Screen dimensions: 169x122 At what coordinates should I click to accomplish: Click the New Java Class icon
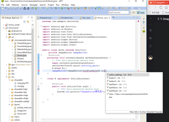click(x=78, y=8)
